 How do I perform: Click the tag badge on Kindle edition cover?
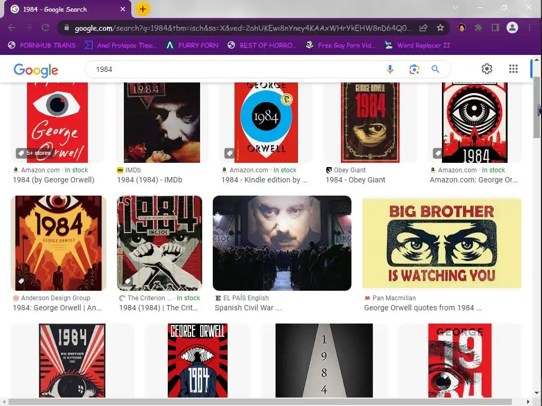229,153
